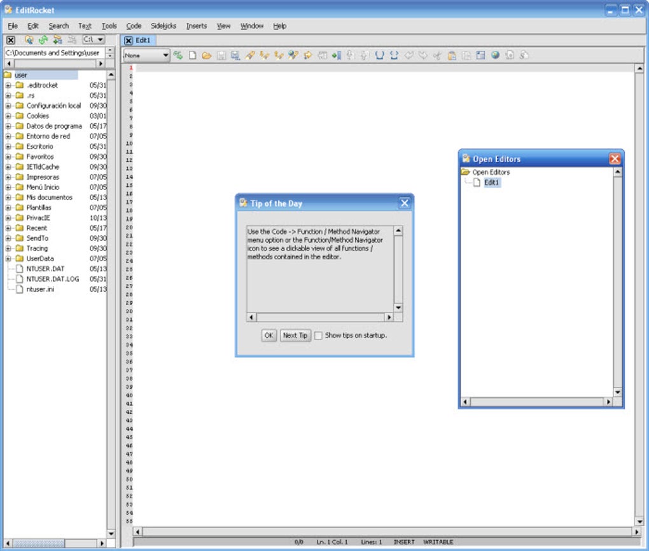Image resolution: width=649 pixels, height=551 pixels.
Task: Click the Open file folder toolbar icon
Action: tap(207, 55)
